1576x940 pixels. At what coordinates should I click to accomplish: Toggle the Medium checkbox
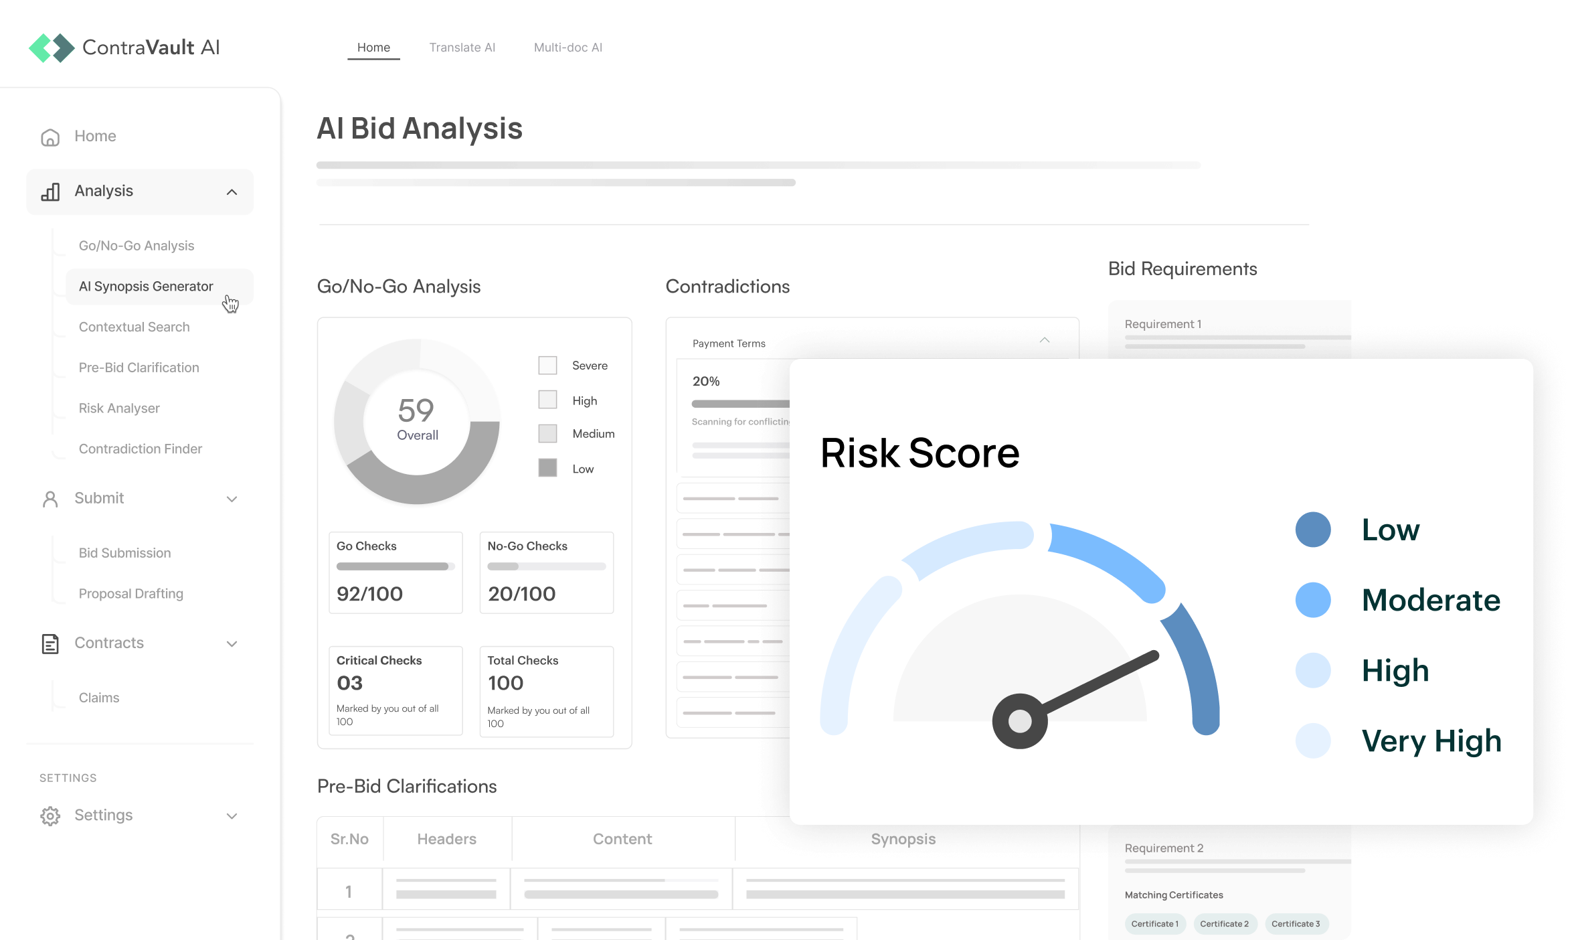pyautogui.click(x=547, y=434)
